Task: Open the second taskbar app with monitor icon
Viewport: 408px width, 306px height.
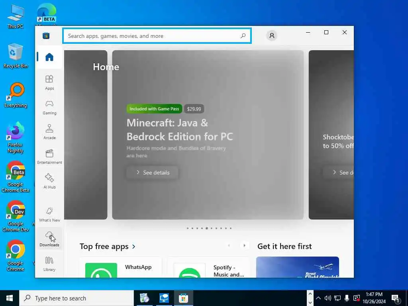Action: 164,298
